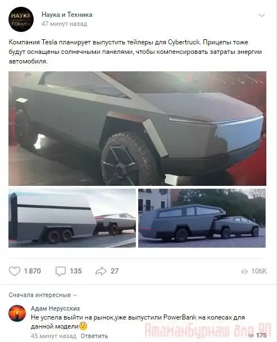
Task: Expand post options chevron menu
Action: (x=262, y=16)
